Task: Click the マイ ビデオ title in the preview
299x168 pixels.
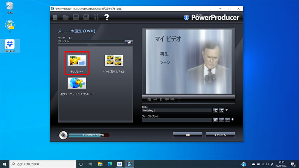Action: pyautogui.click(x=168, y=39)
